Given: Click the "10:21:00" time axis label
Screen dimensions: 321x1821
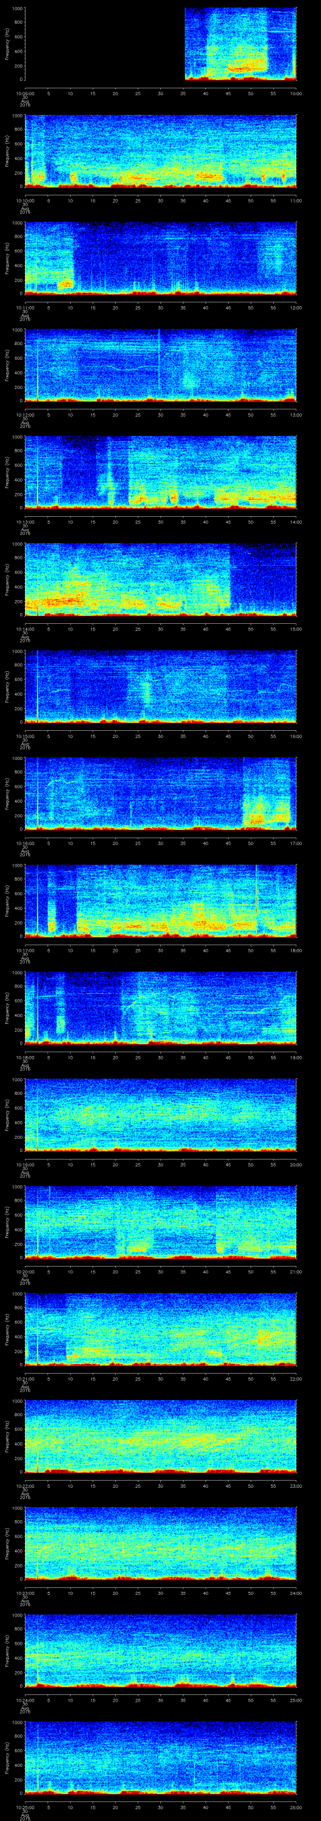Looking at the screenshot, I should [x=25, y=1378].
